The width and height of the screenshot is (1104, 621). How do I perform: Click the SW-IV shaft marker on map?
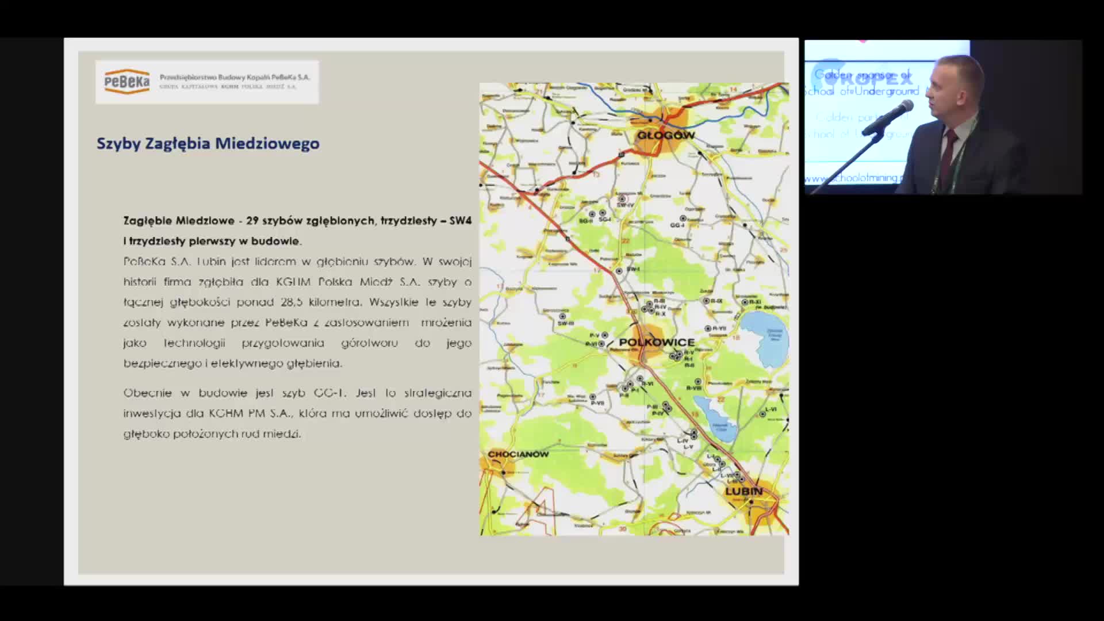622,199
